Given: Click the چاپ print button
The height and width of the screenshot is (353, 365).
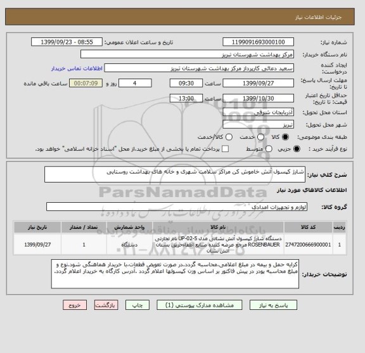Looking at the screenshot, I should click(138, 305).
